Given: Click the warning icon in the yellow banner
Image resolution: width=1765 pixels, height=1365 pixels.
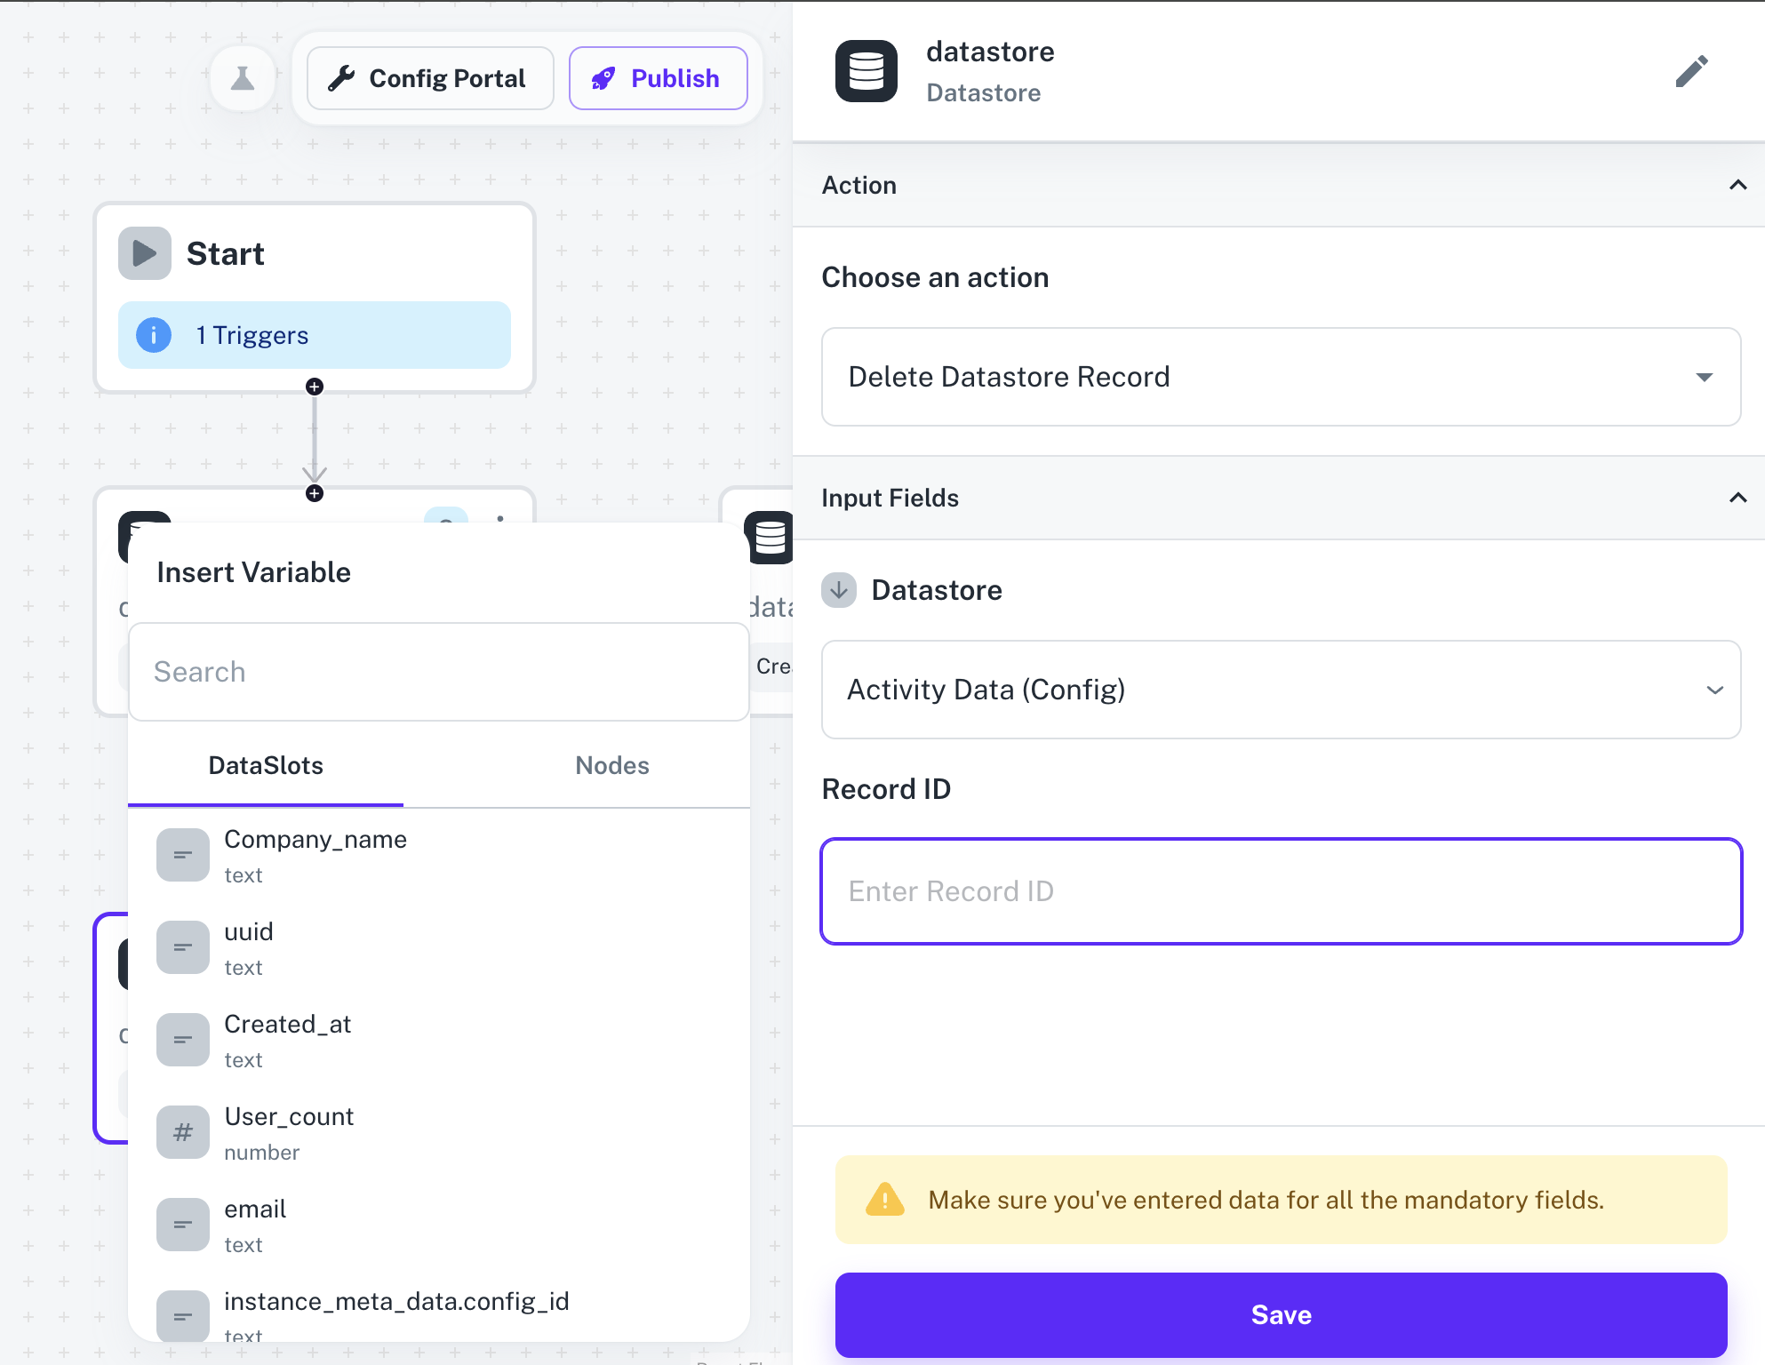Looking at the screenshot, I should [882, 1200].
